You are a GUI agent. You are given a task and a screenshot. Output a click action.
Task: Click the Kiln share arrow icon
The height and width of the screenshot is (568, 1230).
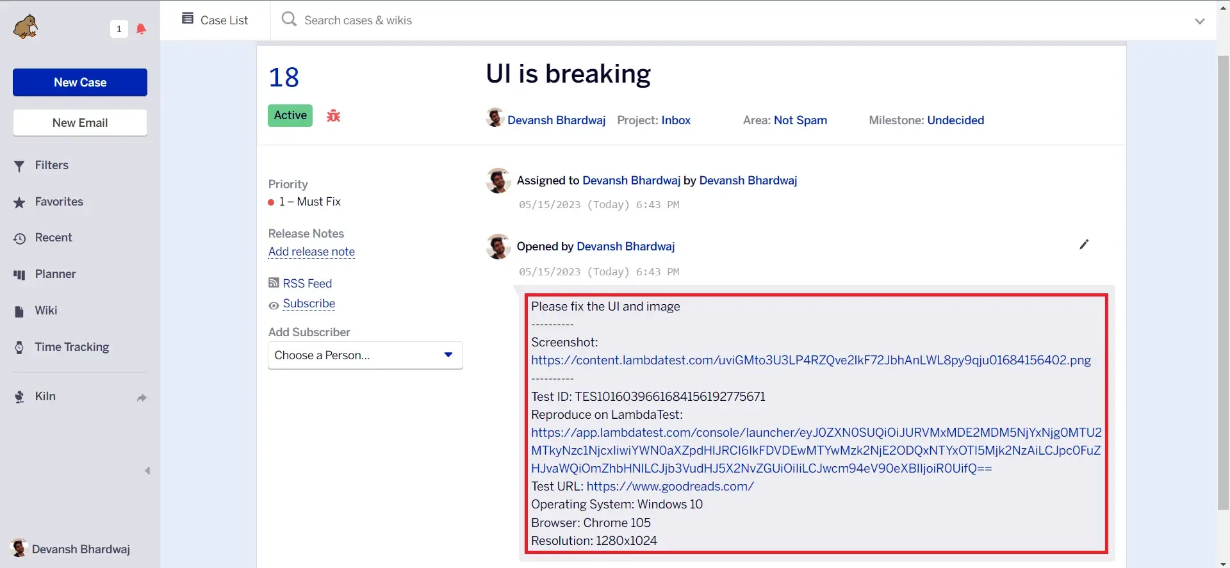pos(142,398)
